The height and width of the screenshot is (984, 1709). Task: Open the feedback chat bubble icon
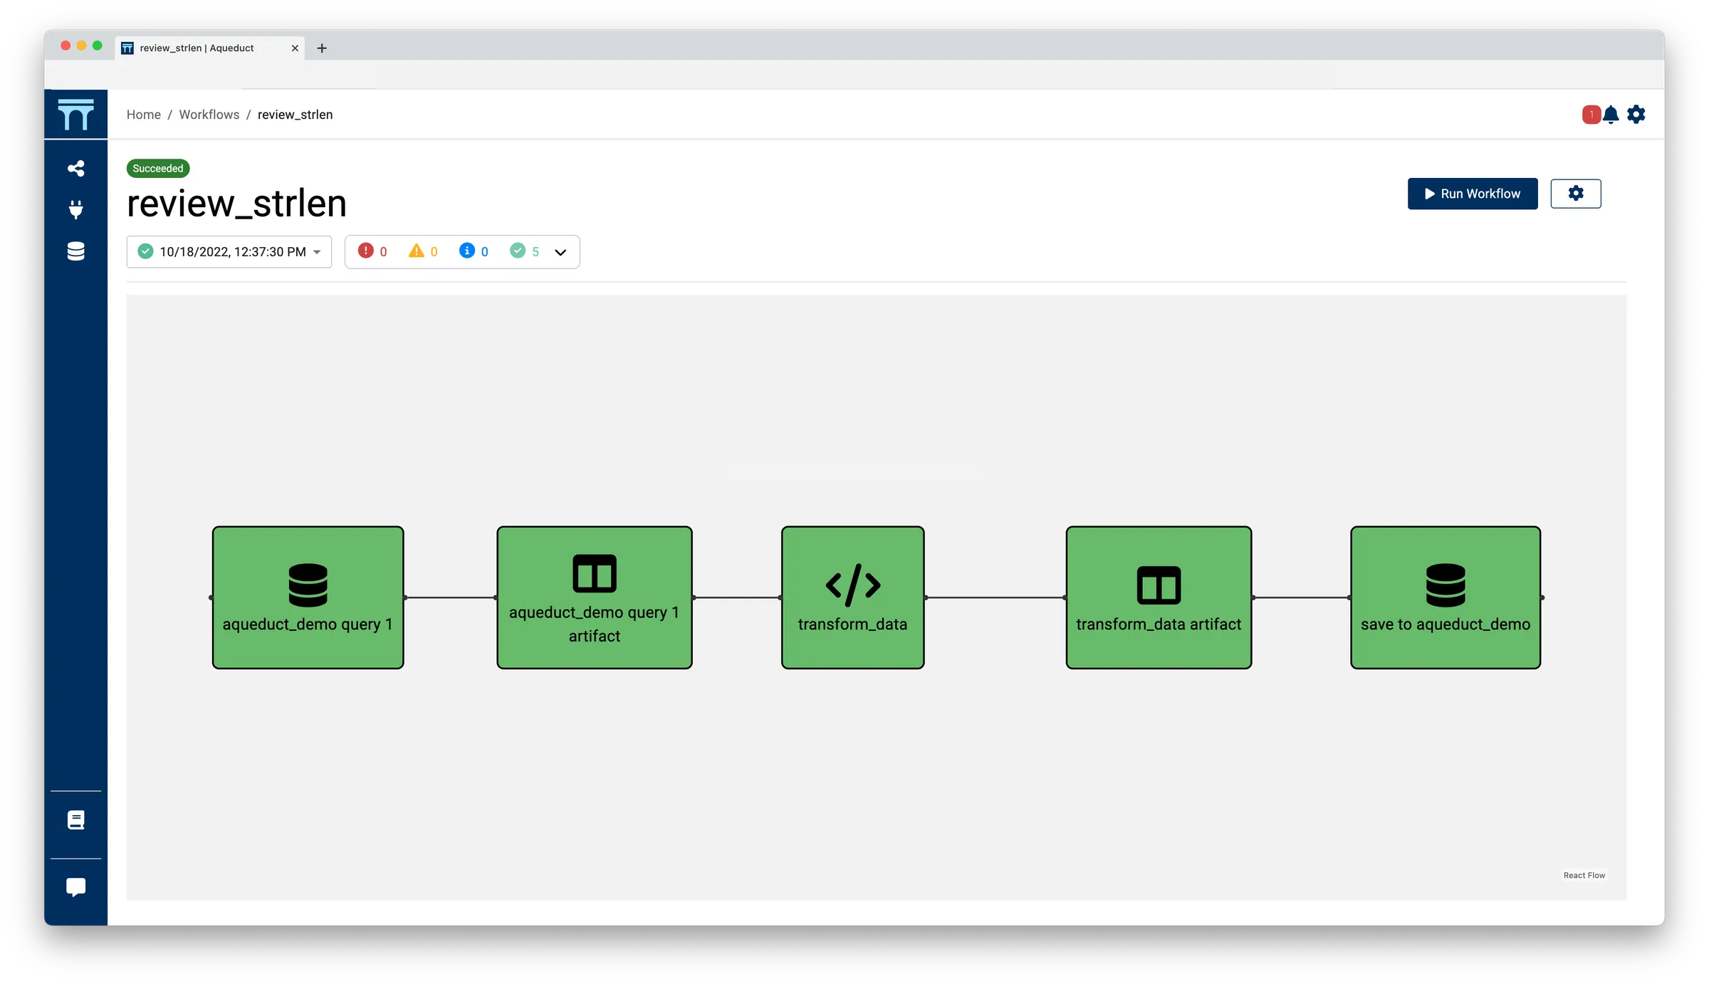[x=76, y=886]
